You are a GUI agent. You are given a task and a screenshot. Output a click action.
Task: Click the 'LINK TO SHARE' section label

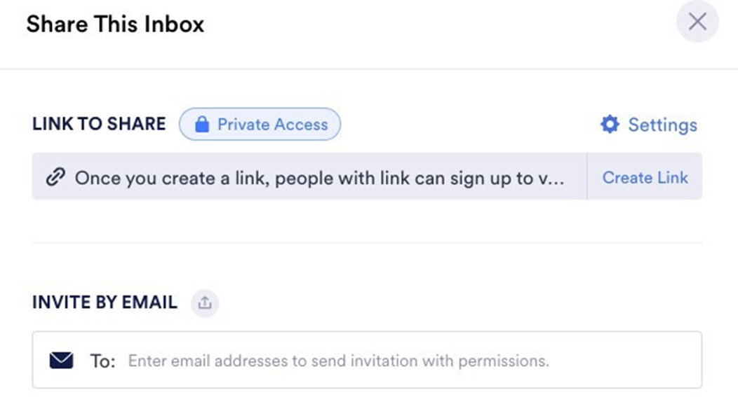(99, 125)
